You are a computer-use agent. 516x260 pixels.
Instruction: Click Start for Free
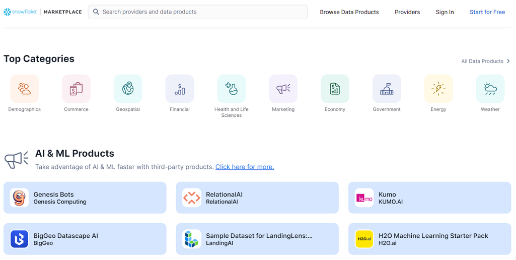pyautogui.click(x=487, y=12)
